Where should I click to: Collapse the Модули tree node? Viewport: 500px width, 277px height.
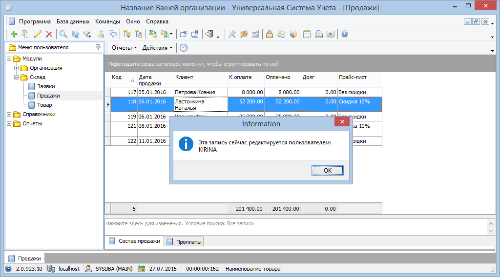pos(9,59)
